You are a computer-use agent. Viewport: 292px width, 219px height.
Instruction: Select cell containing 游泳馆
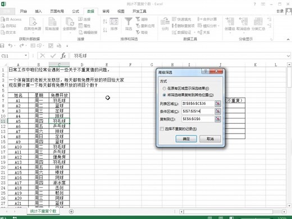[59, 182]
